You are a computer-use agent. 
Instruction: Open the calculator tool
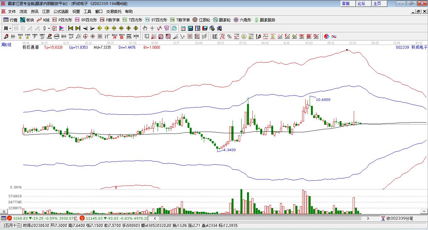tap(190, 28)
